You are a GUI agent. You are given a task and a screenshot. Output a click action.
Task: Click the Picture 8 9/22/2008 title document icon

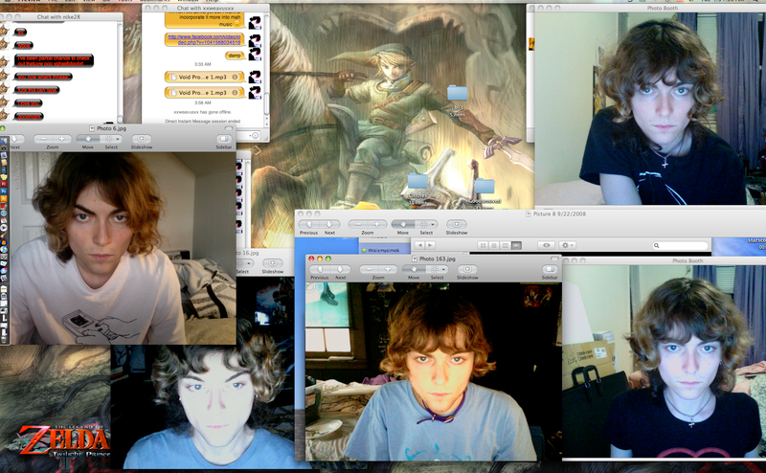[x=529, y=214]
